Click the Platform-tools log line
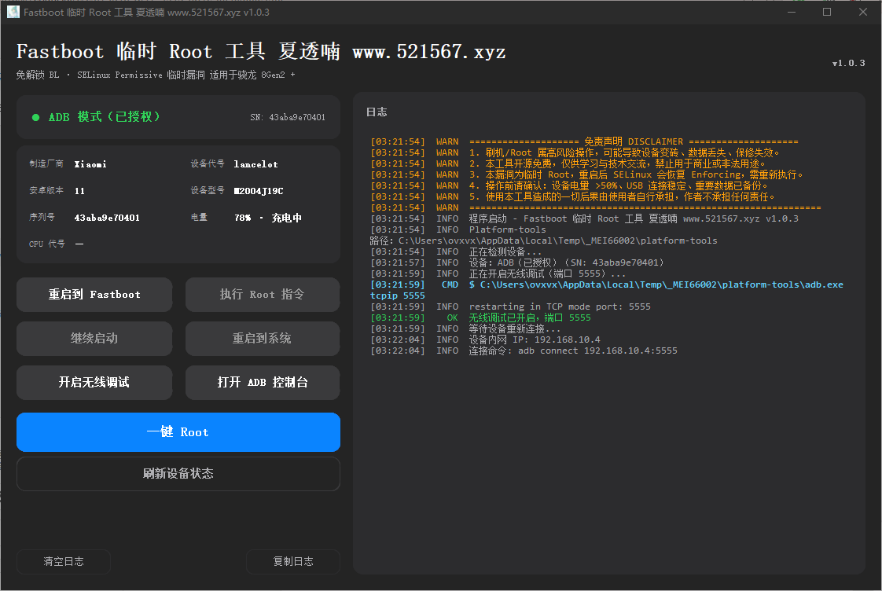Image resolution: width=882 pixels, height=591 pixels. [x=458, y=229]
